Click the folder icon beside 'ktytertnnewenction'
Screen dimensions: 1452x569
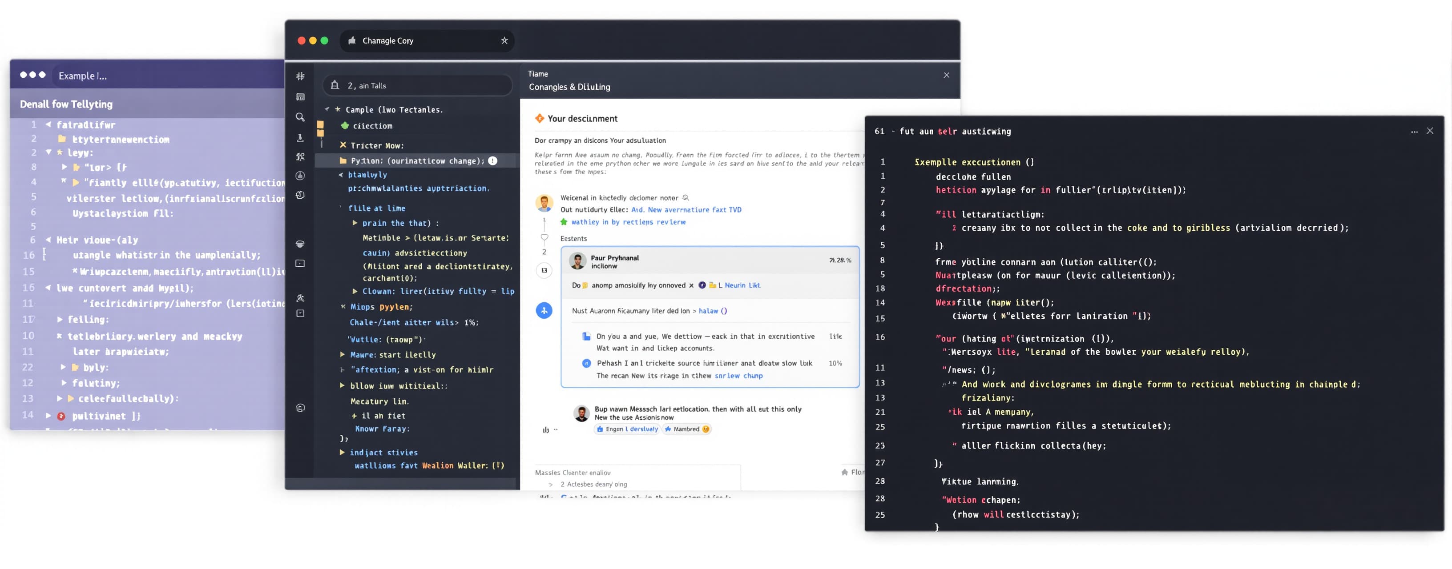(x=62, y=139)
